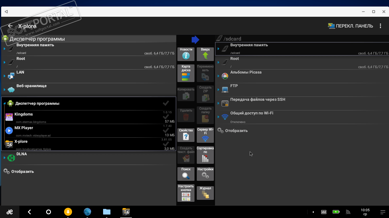Expand right panel Внутренняя память
The height and width of the screenshot is (218, 389).
[218, 49]
